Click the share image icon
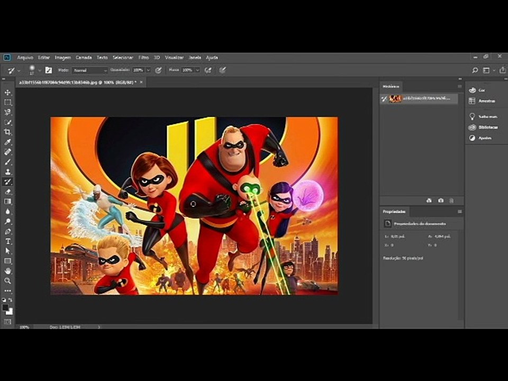This screenshot has width=508, height=381. pyautogui.click(x=503, y=70)
